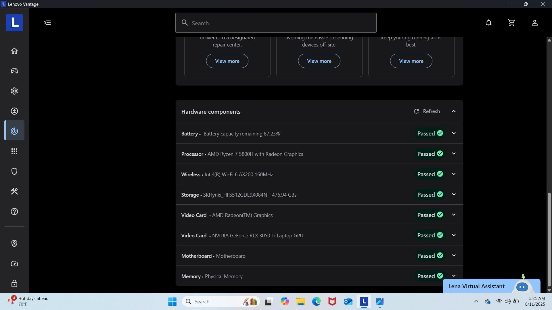The height and width of the screenshot is (310, 552).
Task: Expand the Storage row details
Action: point(454,194)
